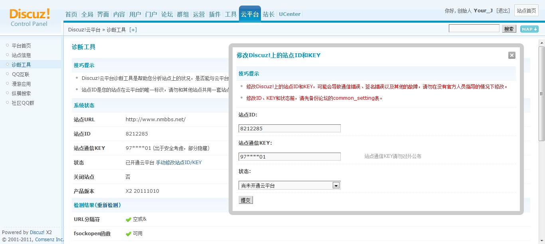The width and height of the screenshot is (545, 244).
Task: Open the 状态 dropdown arrow
Action: 336,185
